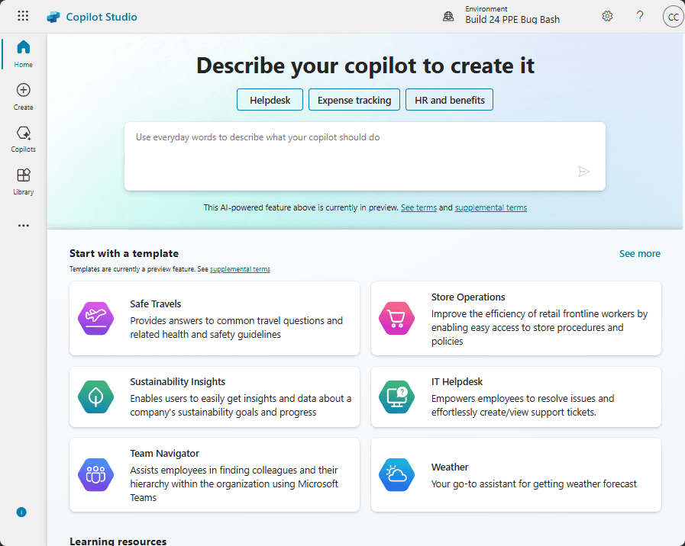Open the See terms link
The height and width of the screenshot is (546, 685).
click(x=418, y=207)
